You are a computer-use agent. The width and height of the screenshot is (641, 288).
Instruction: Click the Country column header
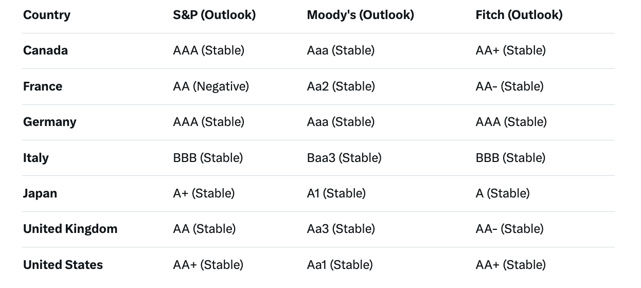[x=47, y=15]
